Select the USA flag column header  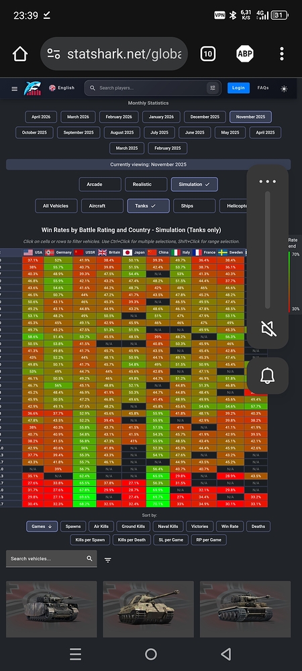click(34, 252)
